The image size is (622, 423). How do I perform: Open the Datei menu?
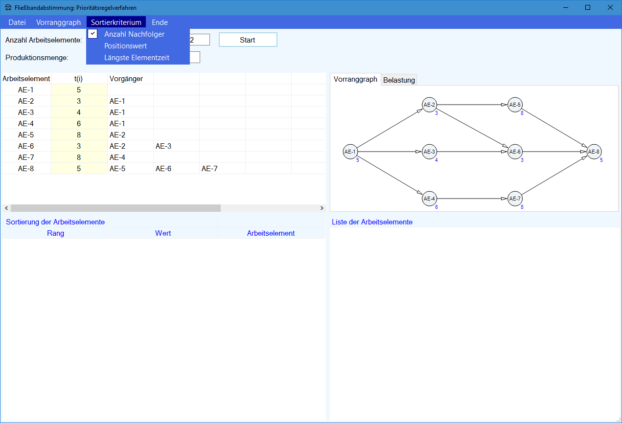[17, 22]
